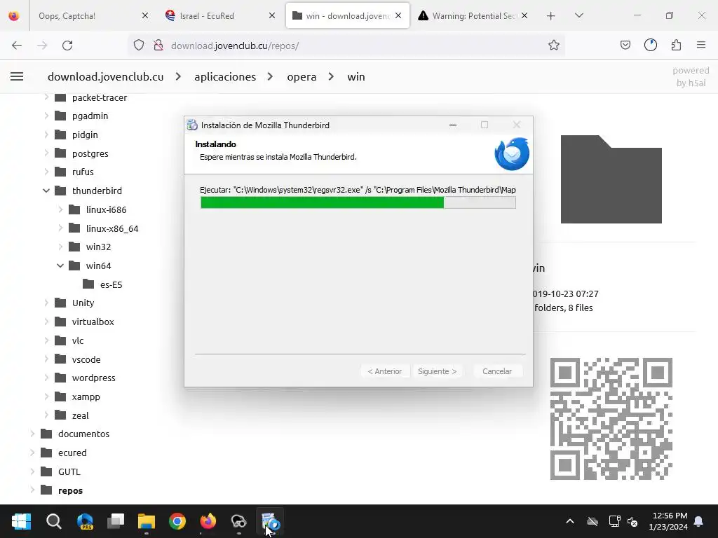Close the Oops, Captcha! tab
This screenshot has width=718, height=538.
tap(144, 15)
